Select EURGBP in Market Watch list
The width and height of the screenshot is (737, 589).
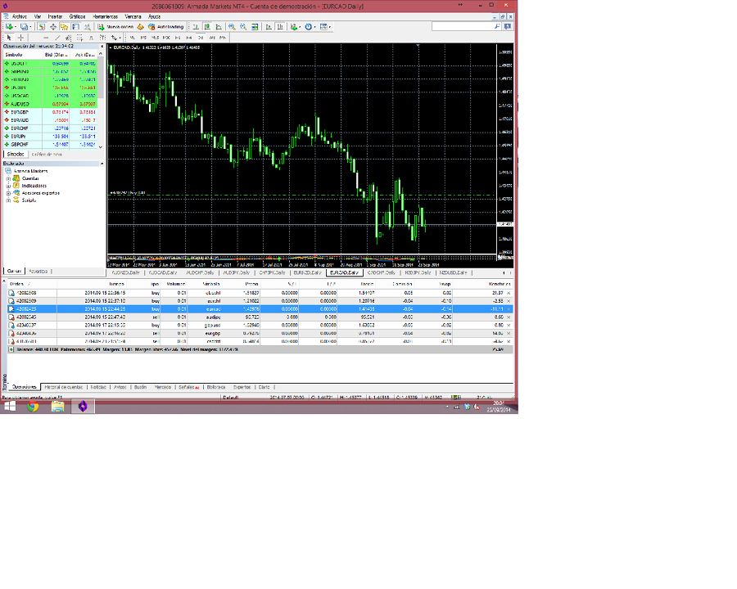tap(17, 112)
